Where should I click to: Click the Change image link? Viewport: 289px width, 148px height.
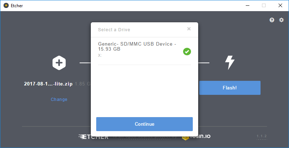[59, 100]
